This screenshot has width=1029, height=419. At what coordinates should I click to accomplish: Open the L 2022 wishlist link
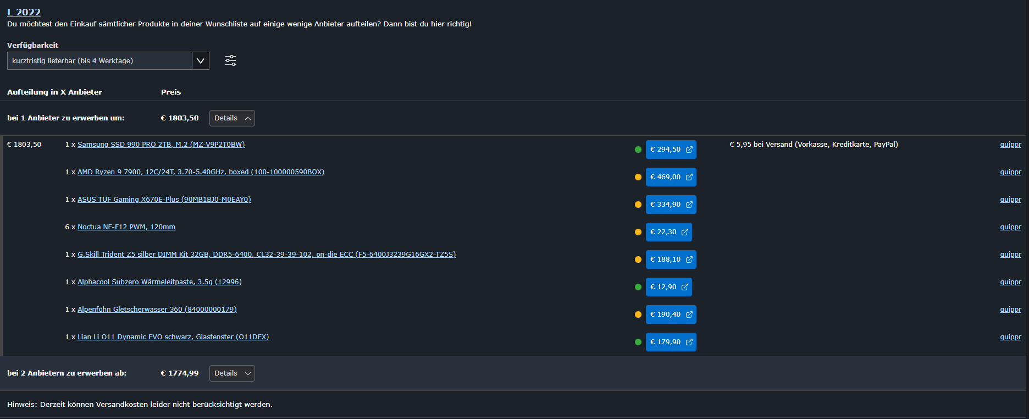pyautogui.click(x=24, y=12)
